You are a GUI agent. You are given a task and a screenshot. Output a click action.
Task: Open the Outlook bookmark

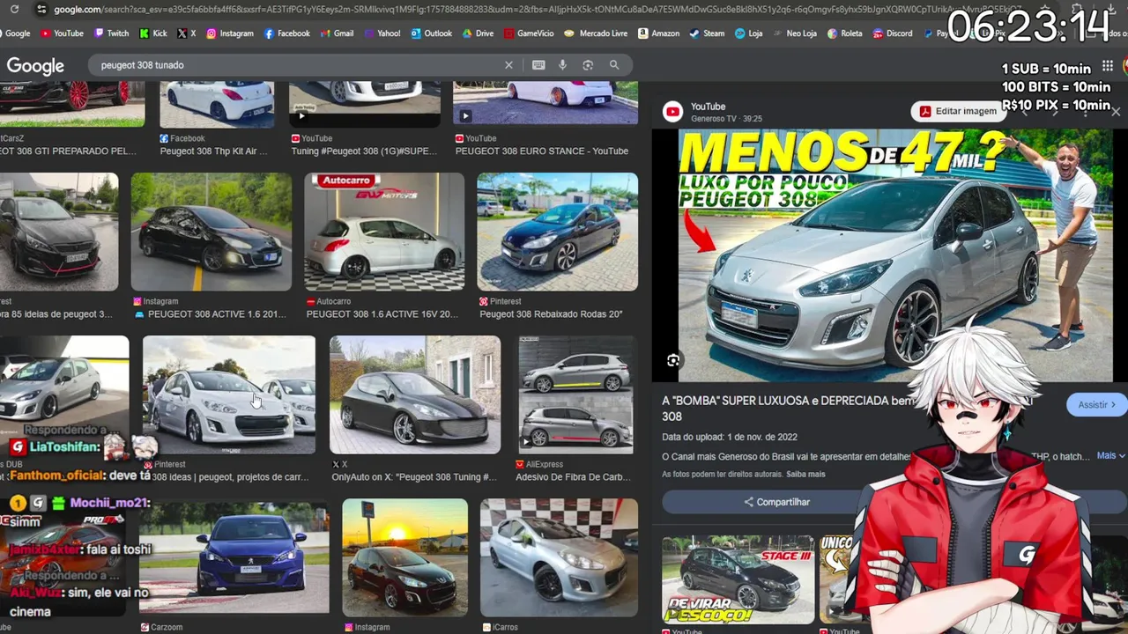(x=431, y=33)
